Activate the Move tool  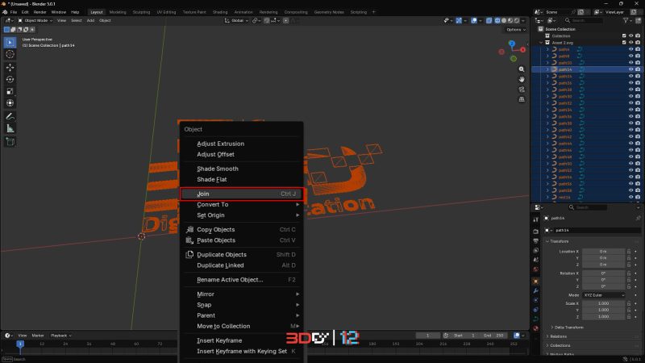tap(10, 68)
